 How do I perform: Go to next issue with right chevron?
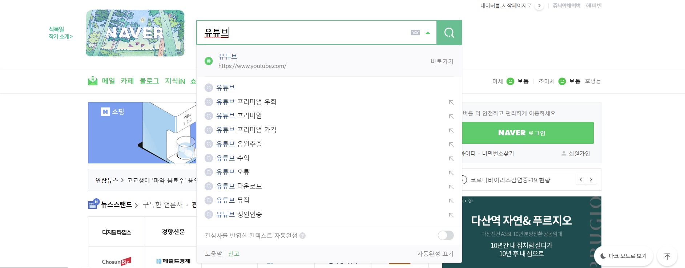(591, 179)
